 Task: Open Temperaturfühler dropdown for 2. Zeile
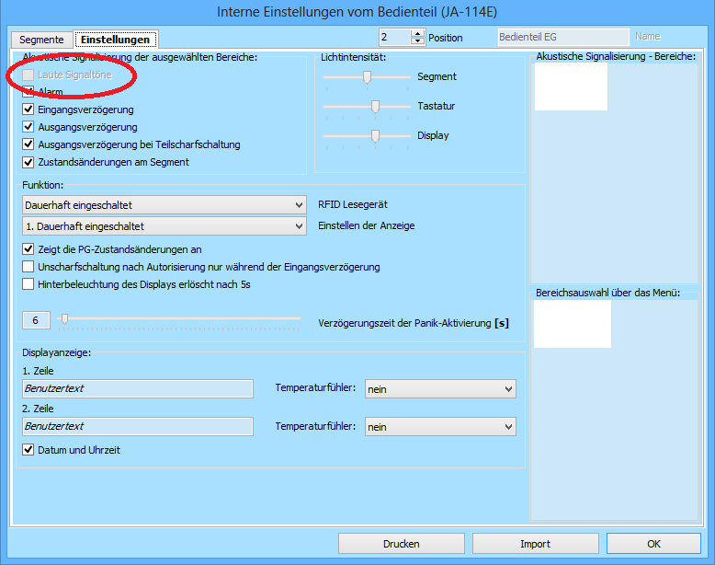click(x=440, y=427)
